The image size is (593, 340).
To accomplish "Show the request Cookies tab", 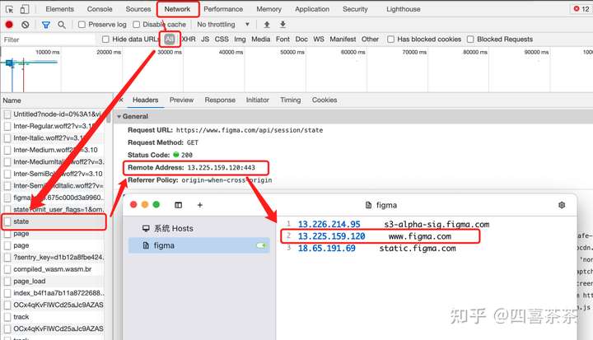I will (x=325, y=100).
